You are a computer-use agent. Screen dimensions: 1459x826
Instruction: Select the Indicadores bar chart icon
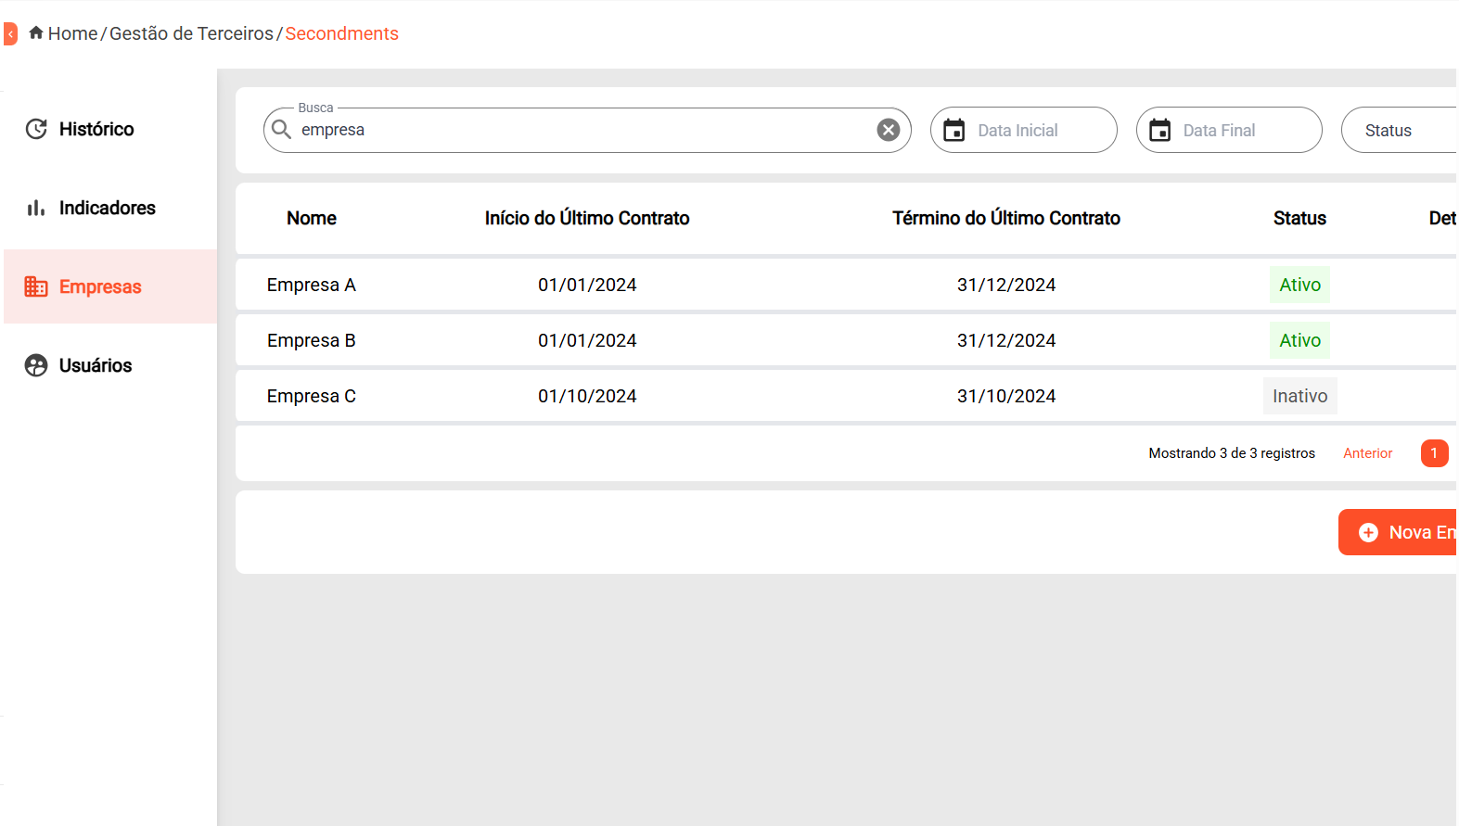(x=36, y=208)
